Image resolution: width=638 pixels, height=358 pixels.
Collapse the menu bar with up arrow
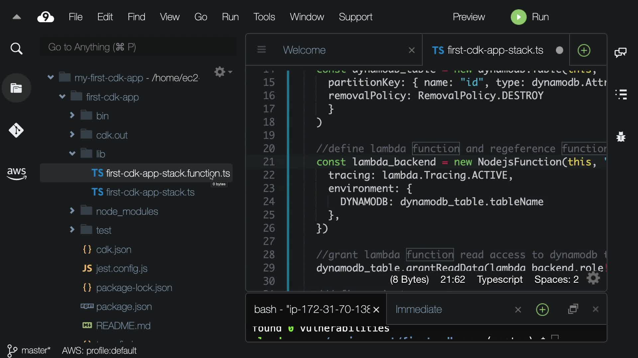point(17,17)
